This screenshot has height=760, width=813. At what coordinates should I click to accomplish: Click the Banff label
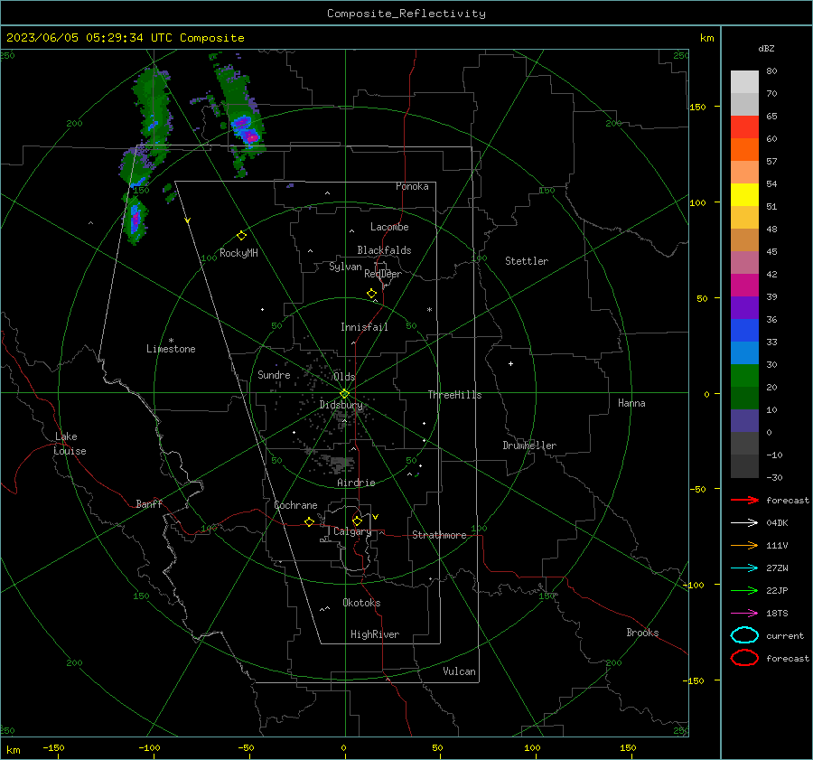coord(149,503)
